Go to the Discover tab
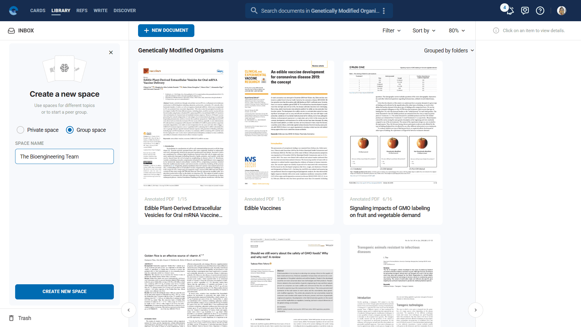 pos(124,11)
